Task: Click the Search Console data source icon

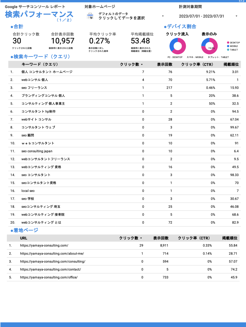Action: [90, 16]
